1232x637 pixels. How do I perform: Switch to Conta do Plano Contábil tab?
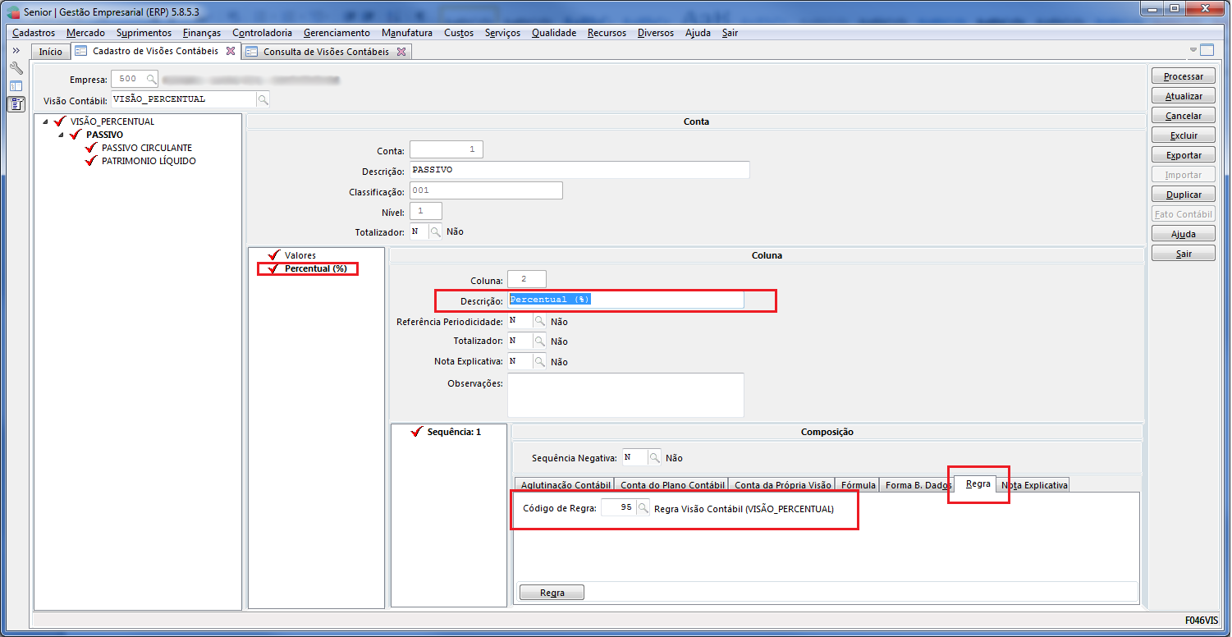pyautogui.click(x=672, y=485)
